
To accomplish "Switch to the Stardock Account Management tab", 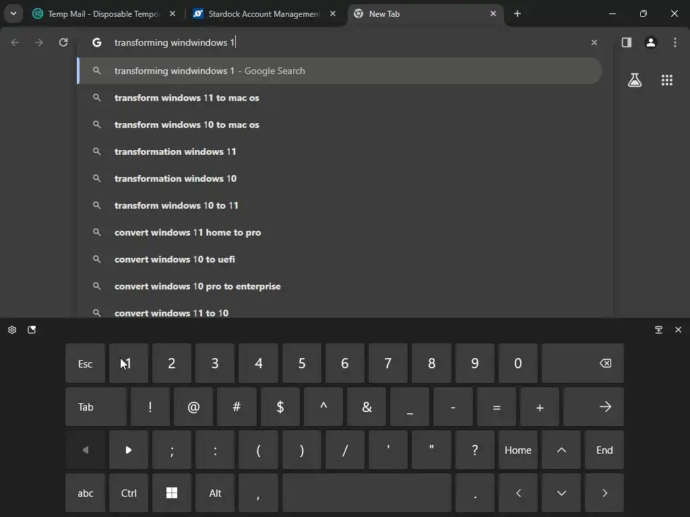I will tap(264, 13).
